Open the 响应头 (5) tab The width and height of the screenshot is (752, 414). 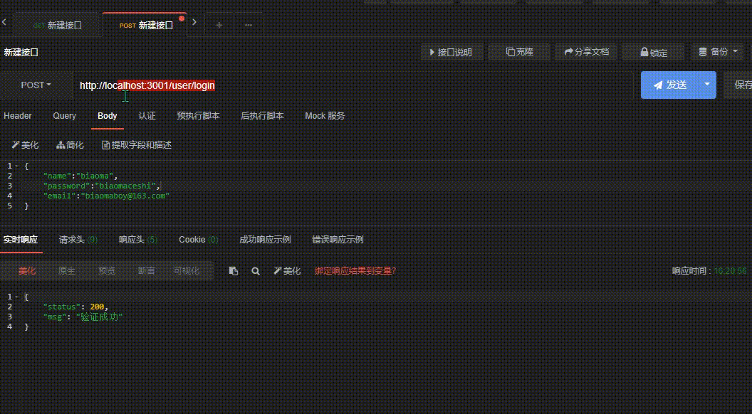click(x=138, y=240)
